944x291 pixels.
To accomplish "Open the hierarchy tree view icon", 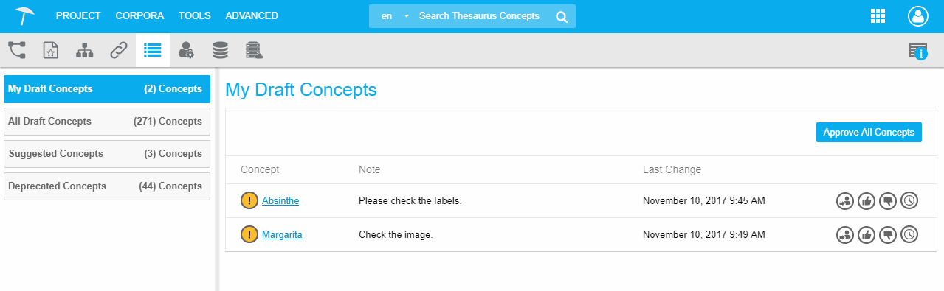I will coord(17,50).
